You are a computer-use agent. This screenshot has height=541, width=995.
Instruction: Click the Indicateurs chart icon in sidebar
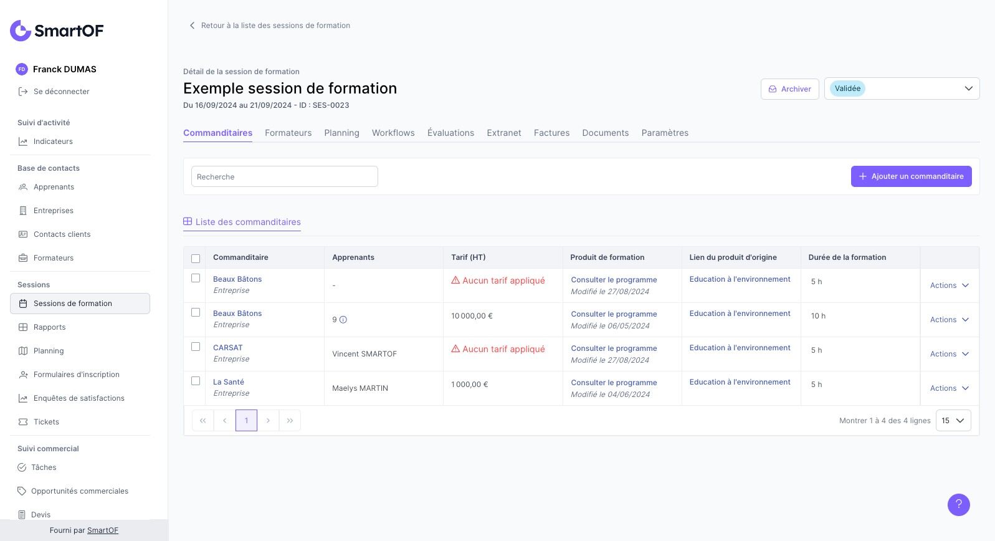pos(23,141)
